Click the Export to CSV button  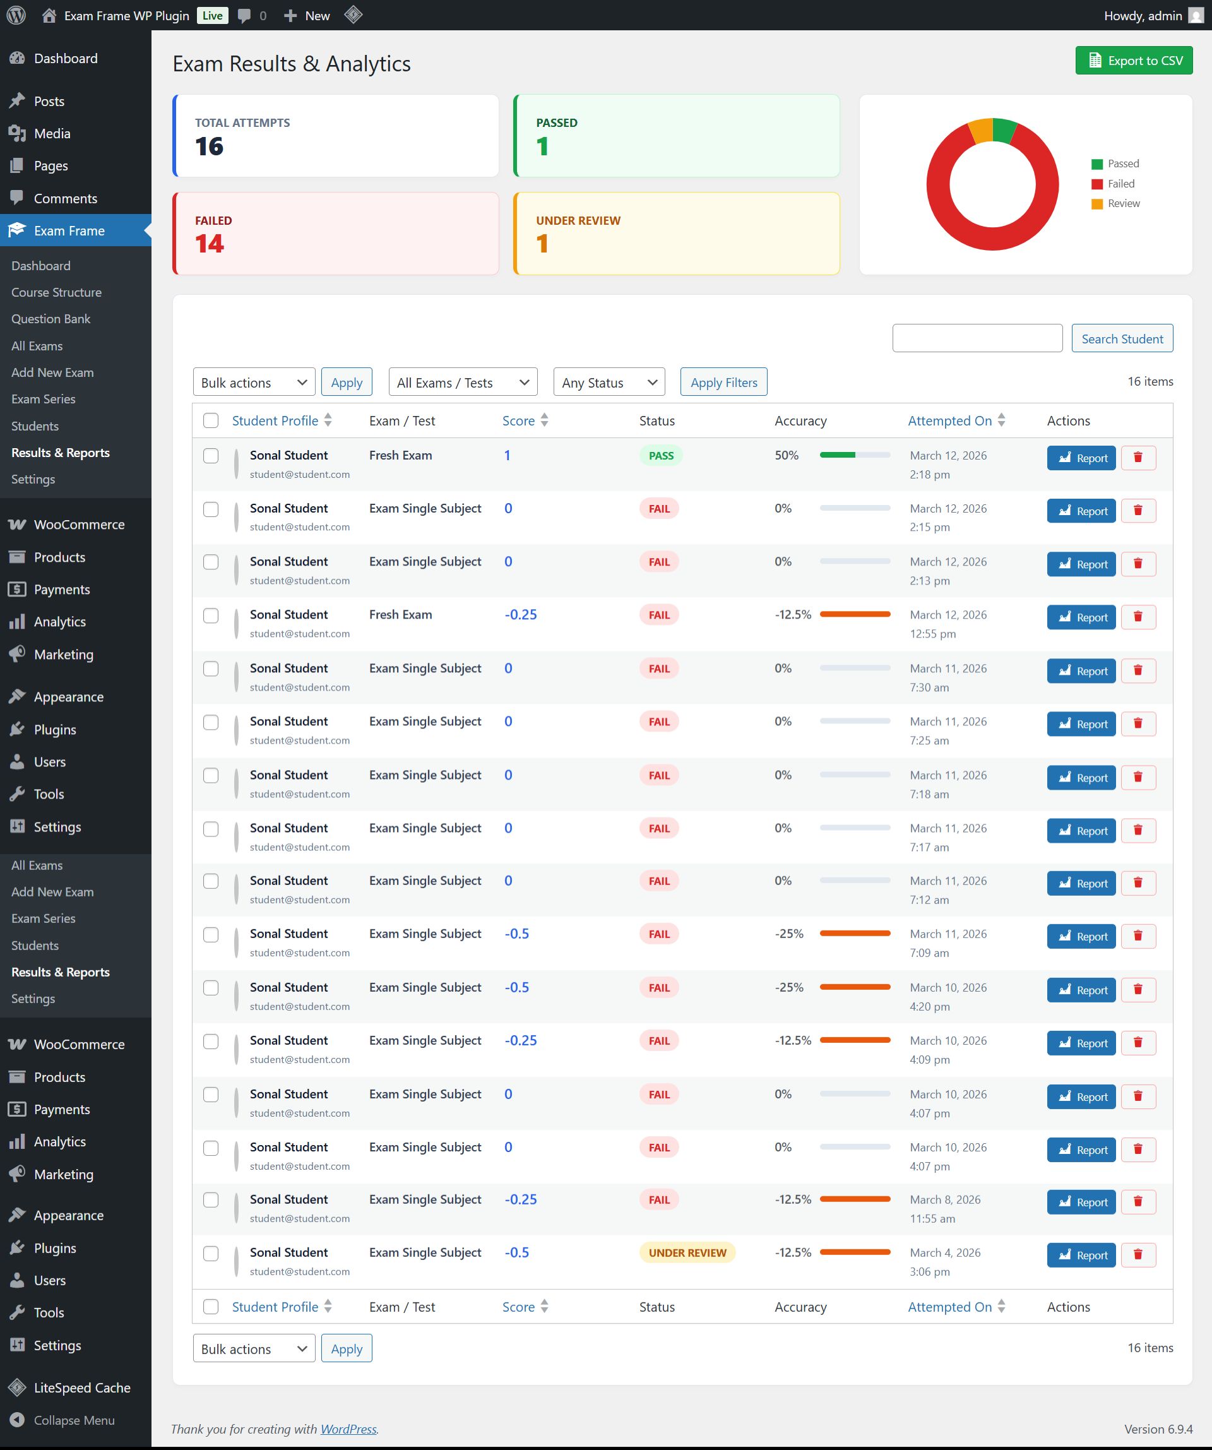pos(1133,61)
